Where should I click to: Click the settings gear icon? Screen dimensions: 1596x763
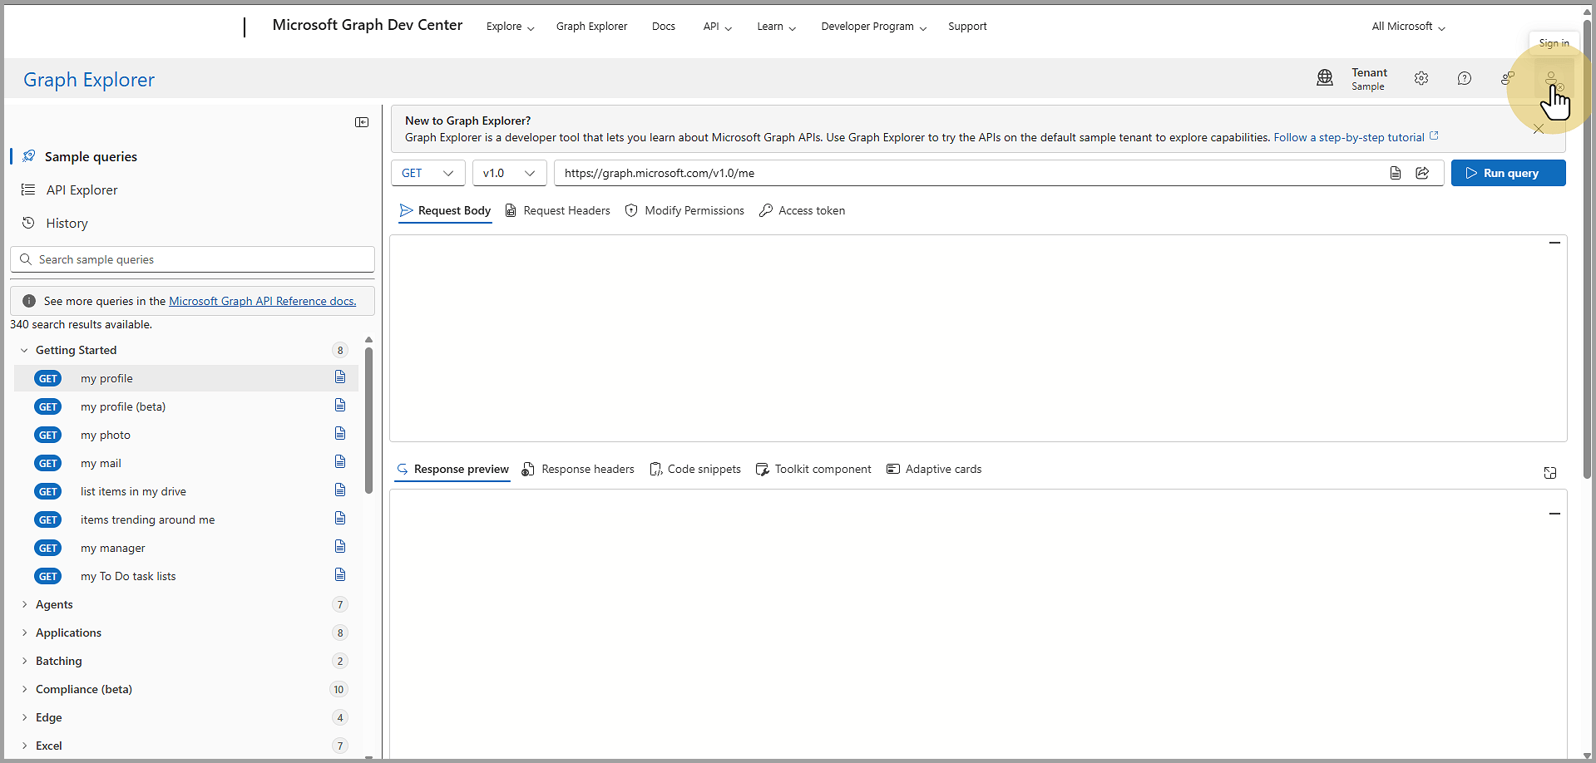tap(1421, 78)
